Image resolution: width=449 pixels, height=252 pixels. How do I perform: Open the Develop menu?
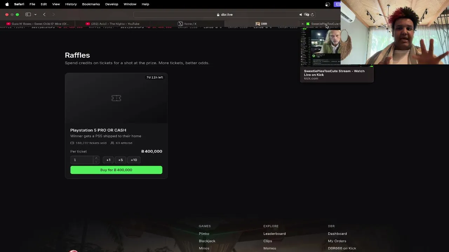[x=112, y=4]
